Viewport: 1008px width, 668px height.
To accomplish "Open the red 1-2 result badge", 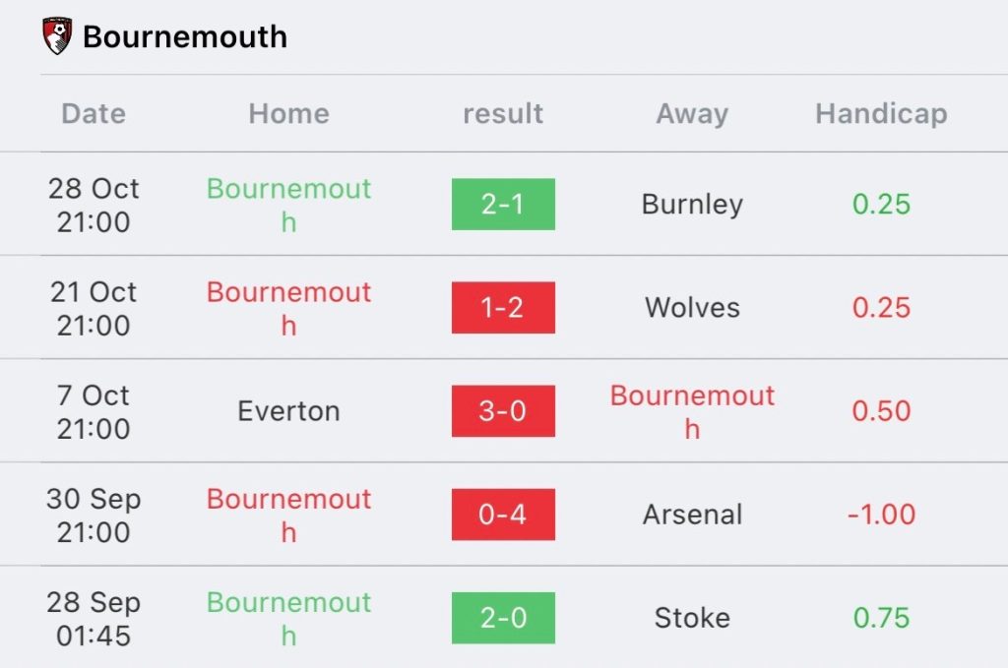I will (503, 308).
